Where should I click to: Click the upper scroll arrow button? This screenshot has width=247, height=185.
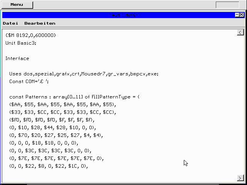click(x=240, y=33)
